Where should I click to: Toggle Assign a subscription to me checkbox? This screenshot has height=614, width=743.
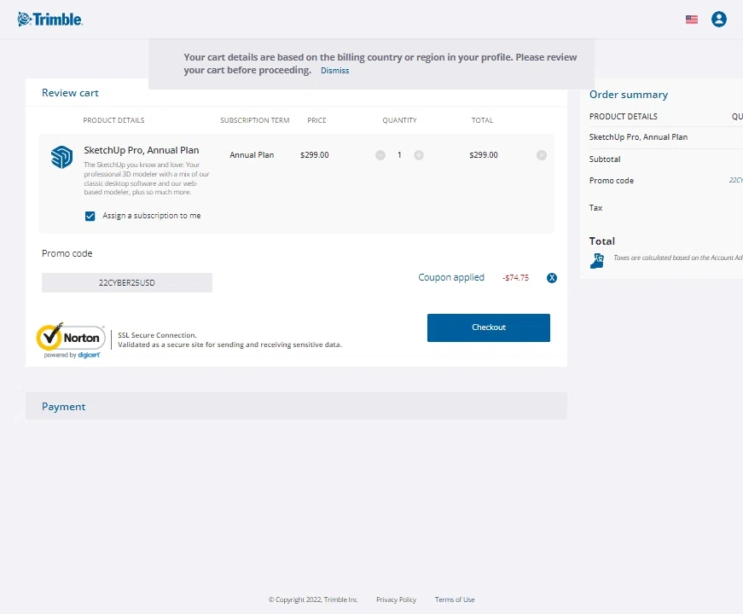[90, 217]
